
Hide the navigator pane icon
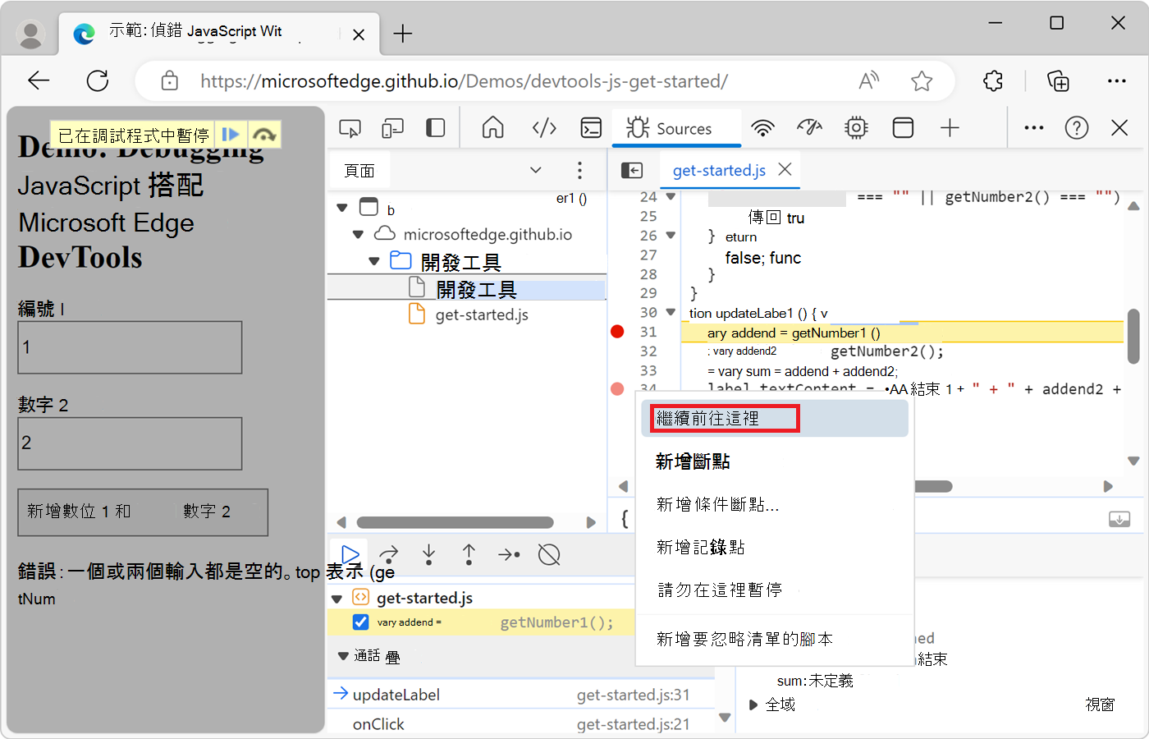click(632, 170)
